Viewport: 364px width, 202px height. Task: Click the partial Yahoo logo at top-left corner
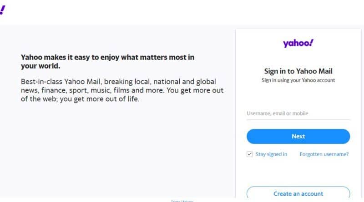pos(2,11)
